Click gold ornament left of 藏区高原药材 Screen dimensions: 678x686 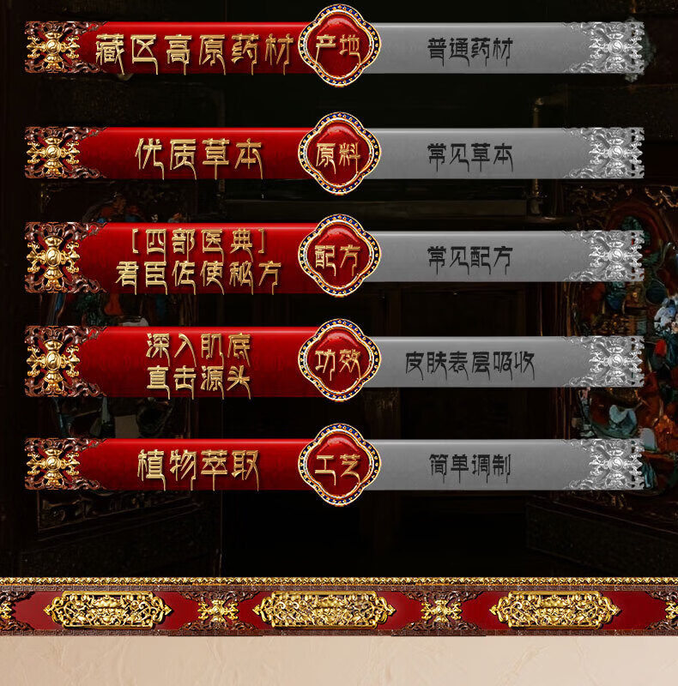point(52,48)
